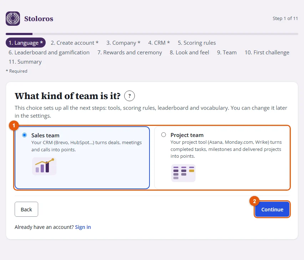Click the 'This choice sets up all the next steps' paragraph
Screen dimensions: 304x260
pos(151,112)
